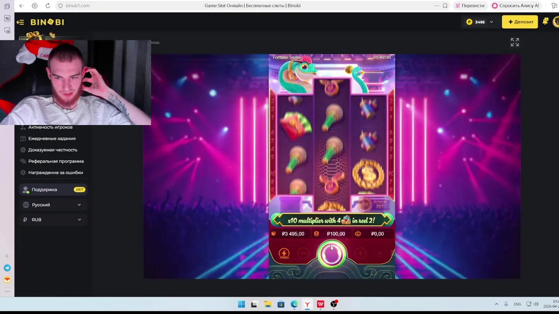The image size is (559, 314).
Task: Open Активность игроков menu item
Action: point(50,127)
